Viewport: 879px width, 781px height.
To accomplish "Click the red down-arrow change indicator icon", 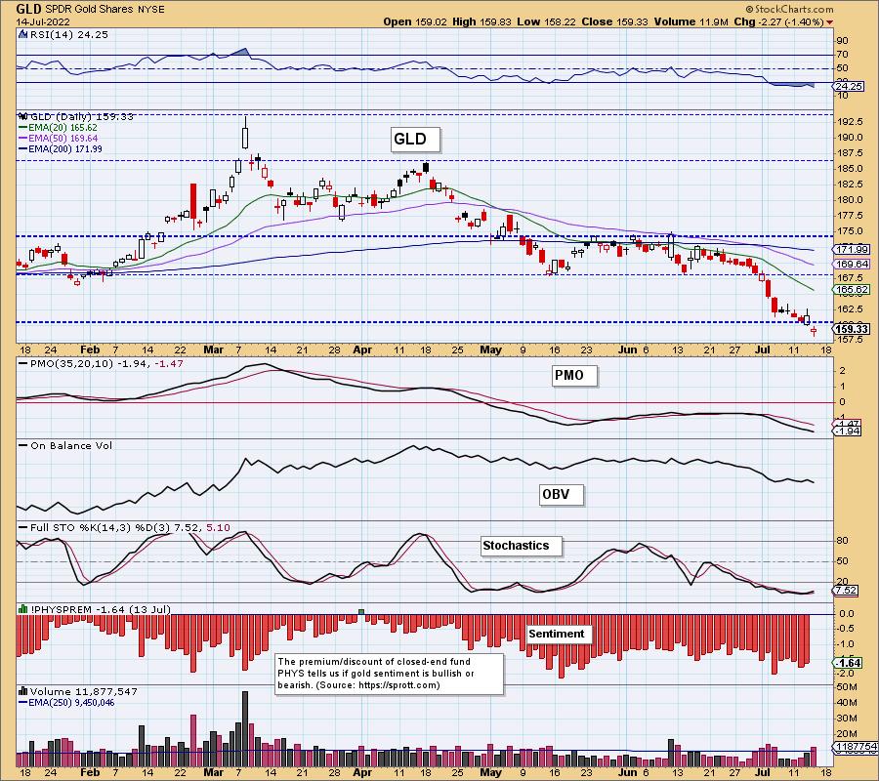I will [829, 22].
